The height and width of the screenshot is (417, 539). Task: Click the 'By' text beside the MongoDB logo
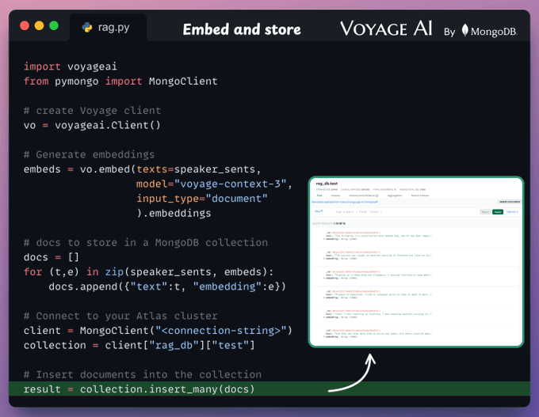449,32
